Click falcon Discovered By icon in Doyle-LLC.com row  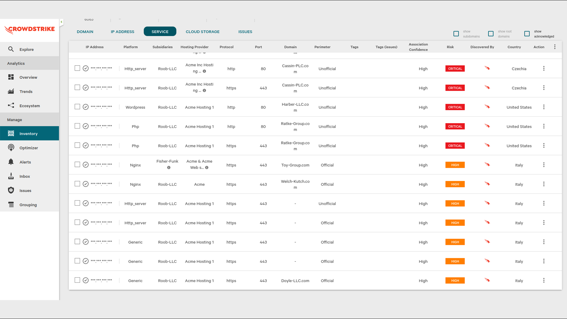click(487, 280)
